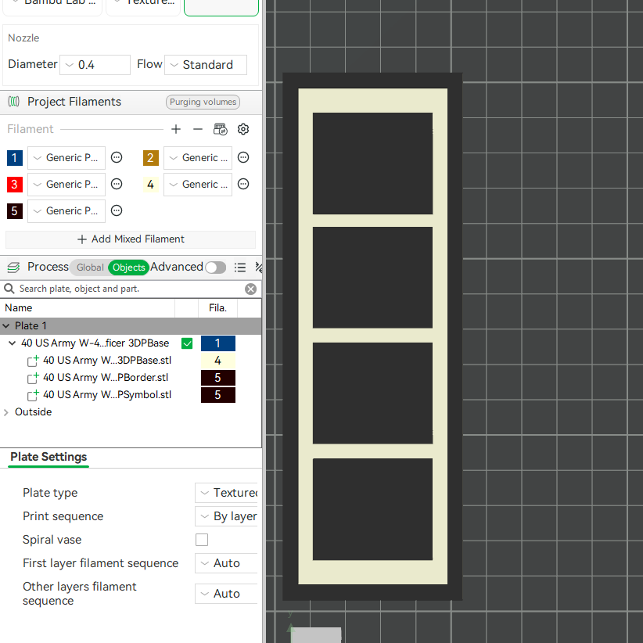Click Add Mixed Filament button
643x643 pixels.
coord(131,239)
